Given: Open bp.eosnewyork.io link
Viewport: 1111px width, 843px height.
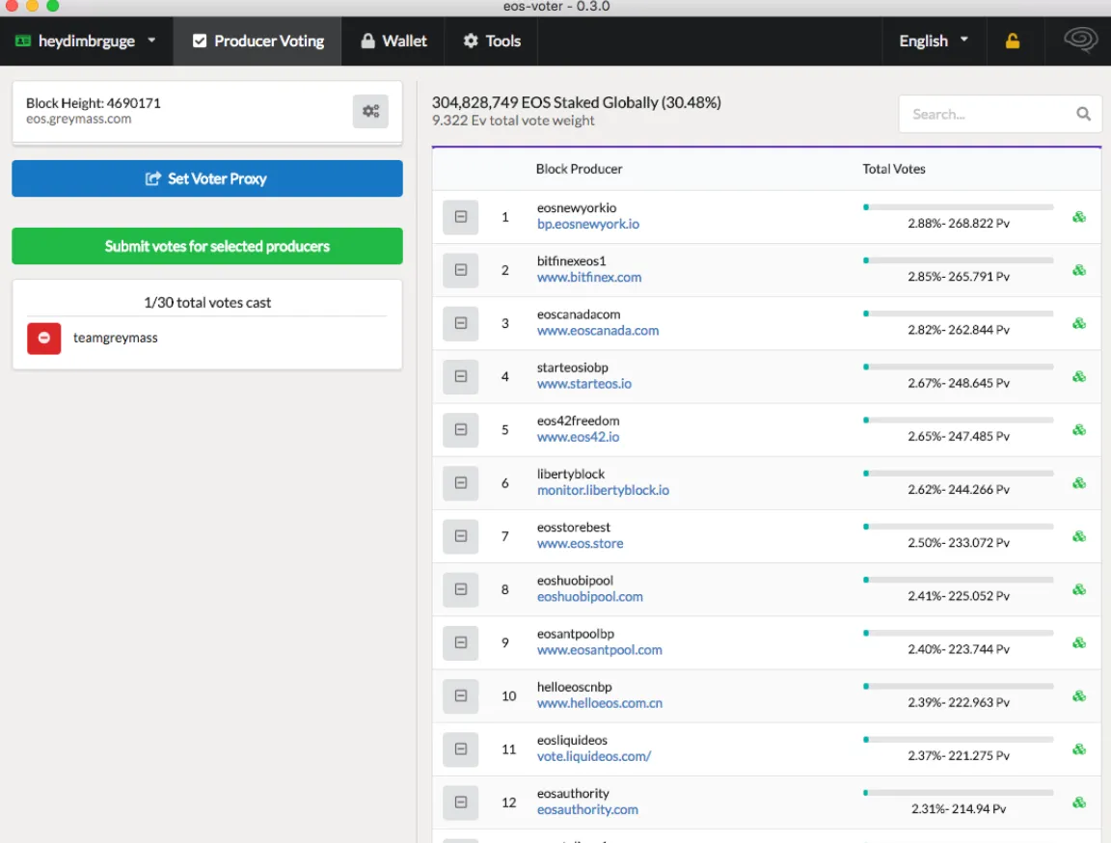Looking at the screenshot, I should [587, 224].
